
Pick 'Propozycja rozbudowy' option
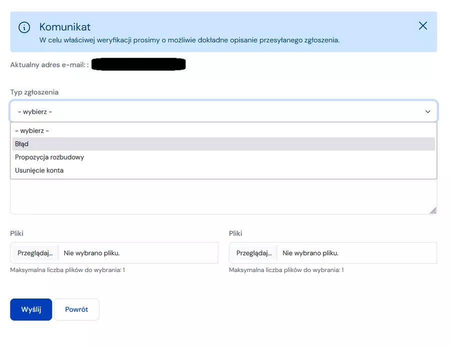[49, 157]
